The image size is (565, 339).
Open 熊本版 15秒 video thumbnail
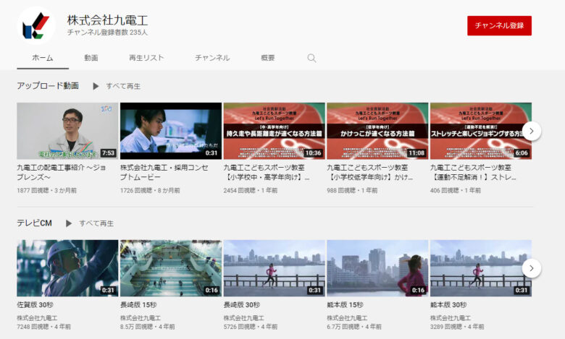coord(377,268)
